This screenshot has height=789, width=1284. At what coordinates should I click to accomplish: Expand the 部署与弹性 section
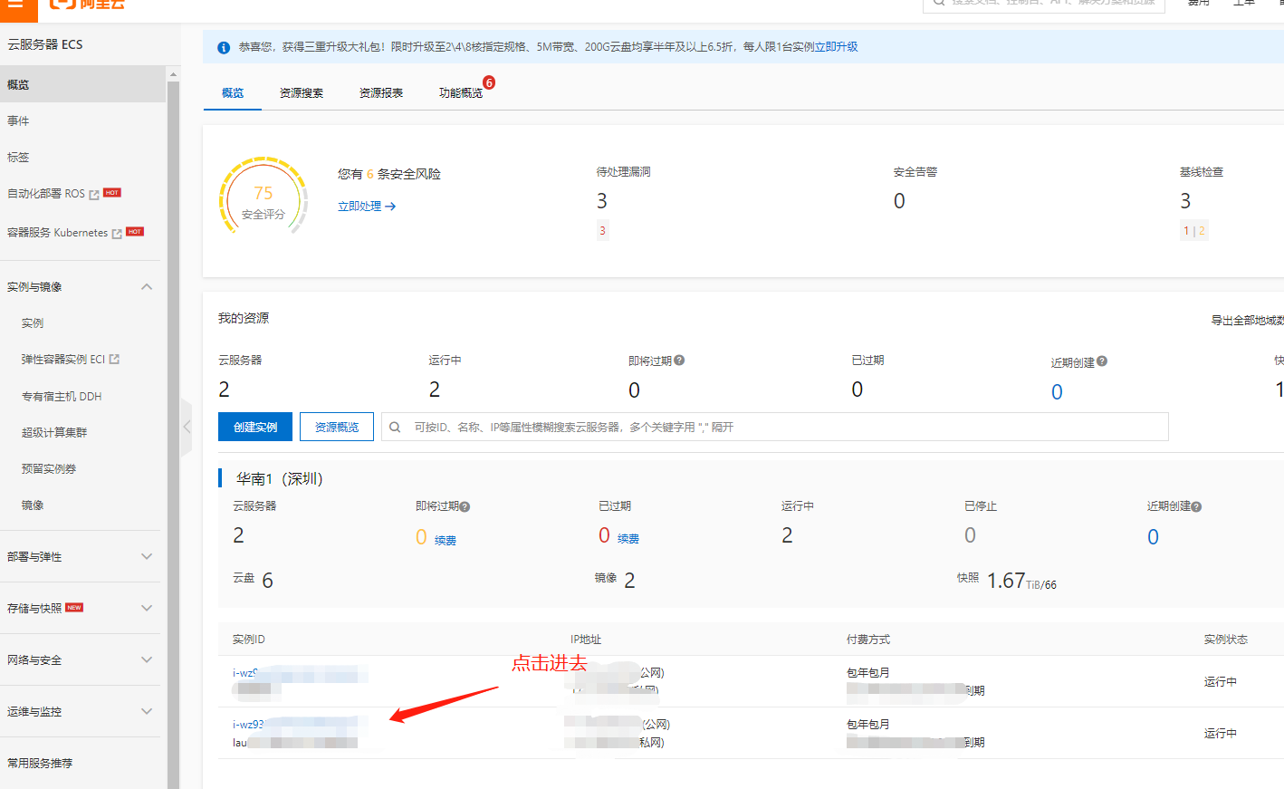point(147,557)
